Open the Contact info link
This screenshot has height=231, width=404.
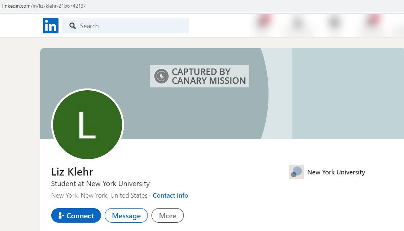170,195
